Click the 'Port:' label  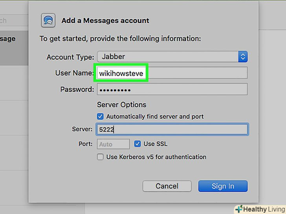coord(86,144)
